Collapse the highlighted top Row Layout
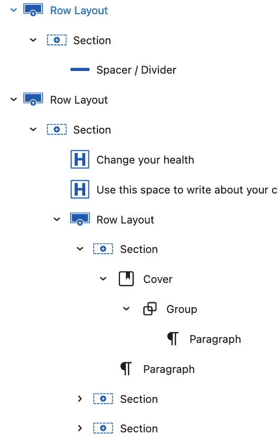Image resolution: width=280 pixels, height=446 pixels. point(14,10)
